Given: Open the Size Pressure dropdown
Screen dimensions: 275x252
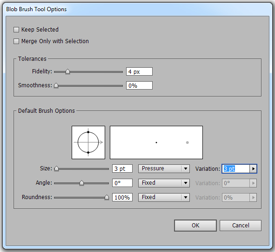Looking at the screenshot, I should click(x=164, y=168).
